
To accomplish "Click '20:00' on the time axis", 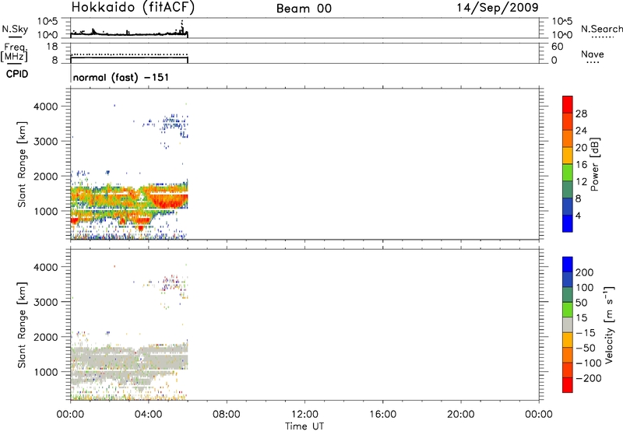I will click(461, 415).
